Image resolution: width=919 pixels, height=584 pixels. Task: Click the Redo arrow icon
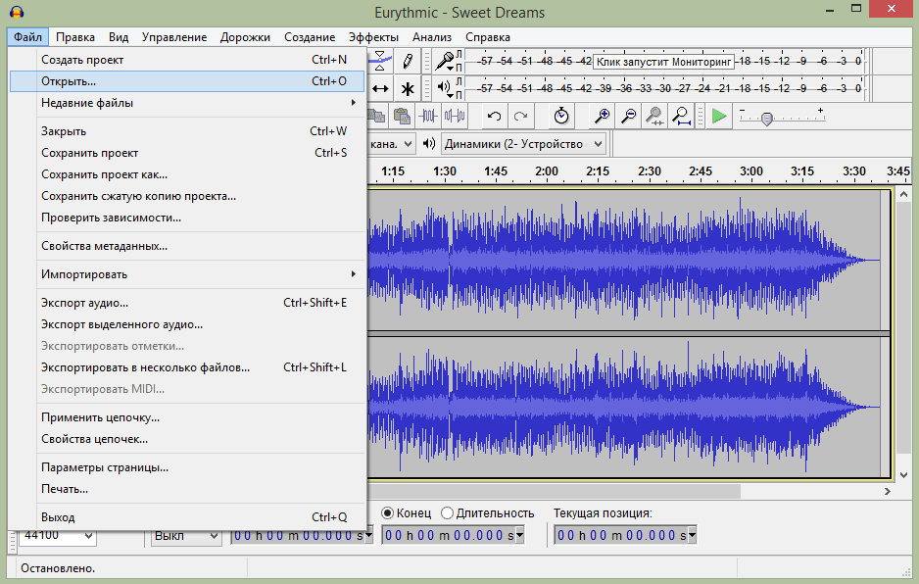pos(521,116)
